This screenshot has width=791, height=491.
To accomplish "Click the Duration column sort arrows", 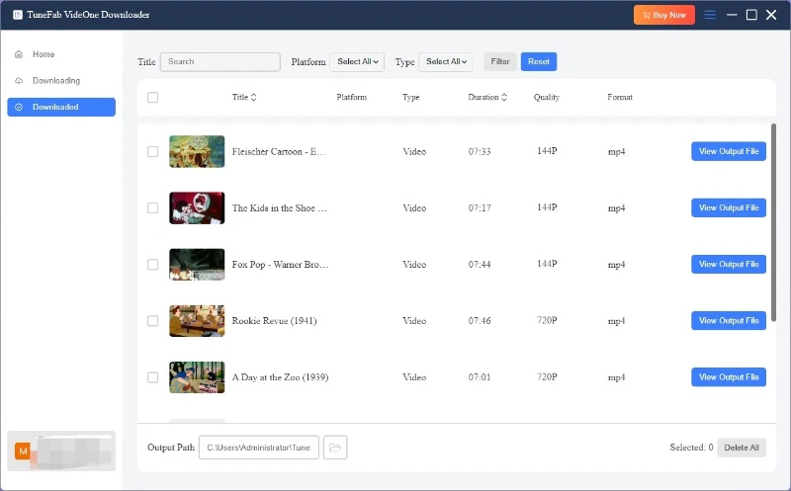I will [504, 98].
